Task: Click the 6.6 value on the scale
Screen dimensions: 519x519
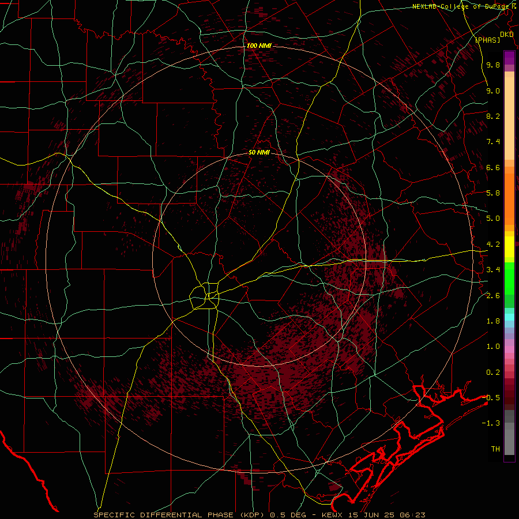Action: pos(493,168)
